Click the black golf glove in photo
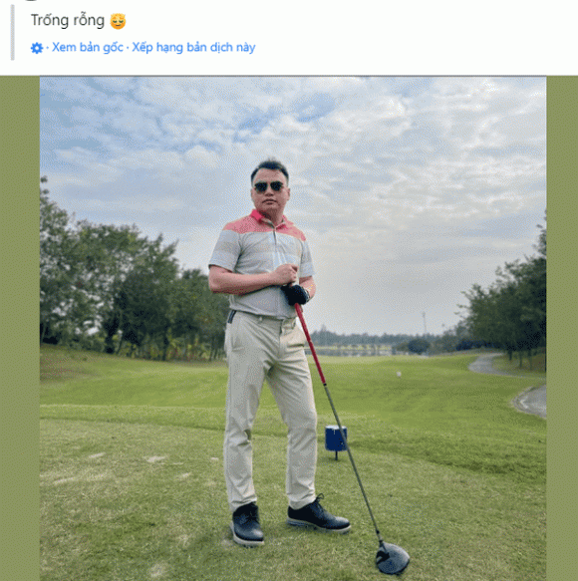The image size is (578, 581). 295,295
